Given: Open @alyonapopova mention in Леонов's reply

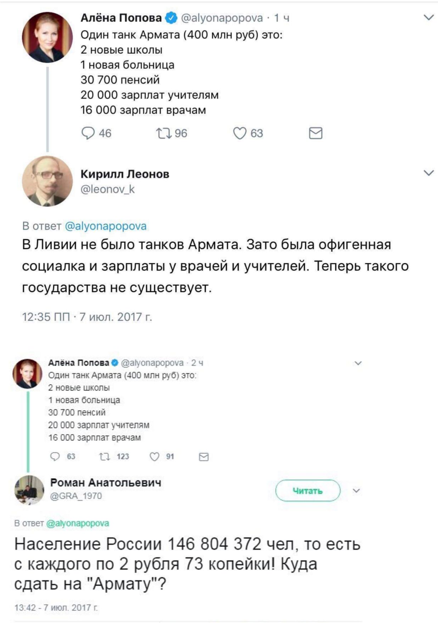Looking at the screenshot, I should 106,226.
